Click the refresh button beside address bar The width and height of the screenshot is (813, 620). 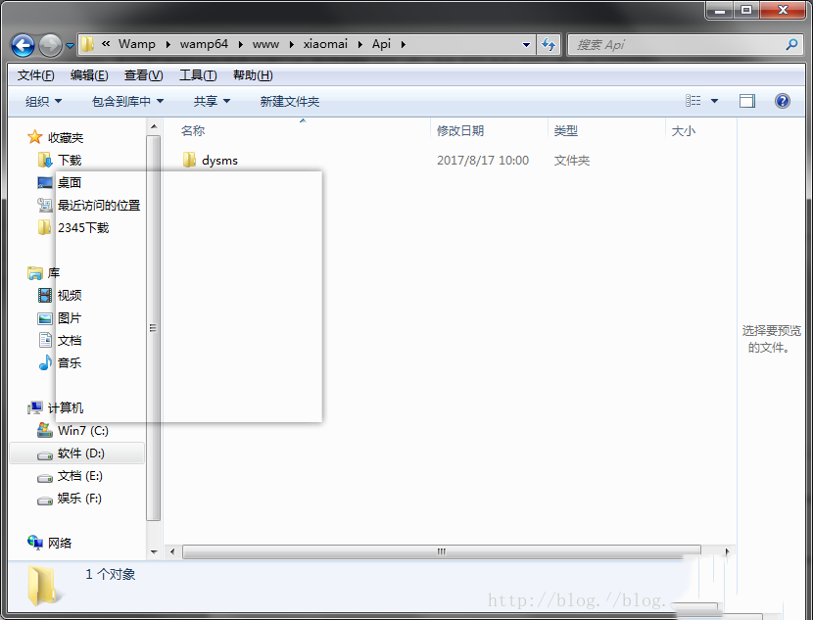(549, 44)
